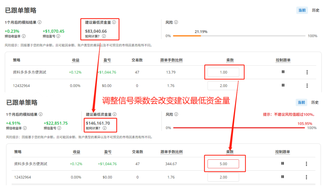Screen dimensions: 332x190
Task: Click 风险 info icon above the 21.19% bar
Action: click(176, 22)
